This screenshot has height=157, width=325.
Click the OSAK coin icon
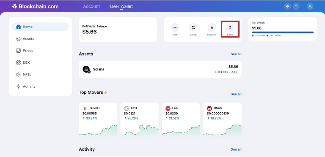209,108
